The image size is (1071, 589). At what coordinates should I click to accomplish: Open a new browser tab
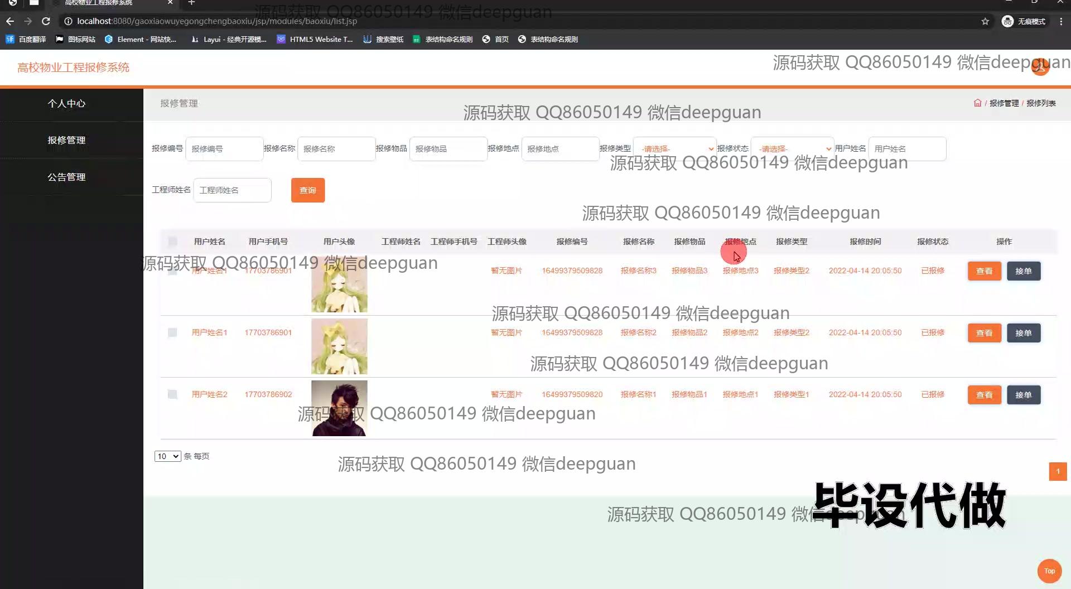click(191, 3)
